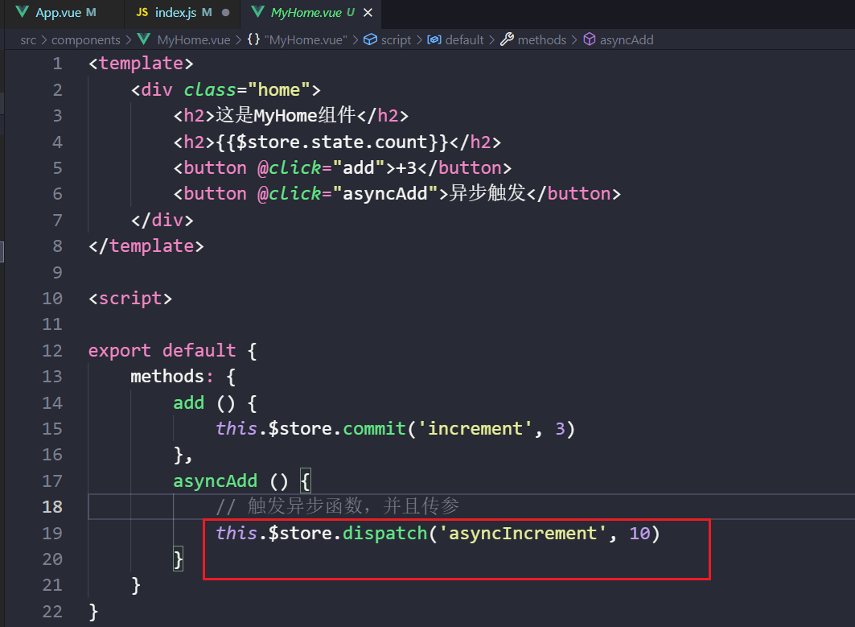The width and height of the screenshot is (855, 627).
Task: Click the comment 触发异步函数，并且传参
Action: (x=353, y=506)
